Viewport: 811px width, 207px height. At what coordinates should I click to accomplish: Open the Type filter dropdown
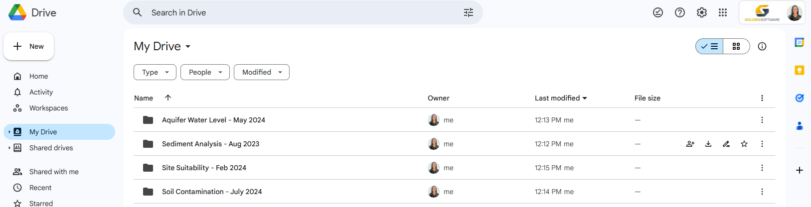(155, 72)
